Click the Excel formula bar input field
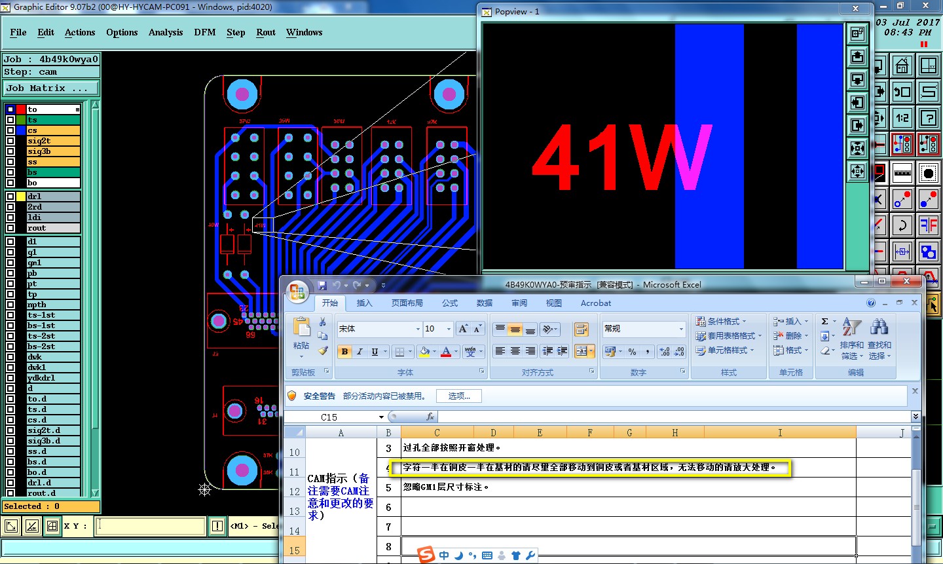Image resolution: width=943 pixels, height=564 pixels. (674, 417)
